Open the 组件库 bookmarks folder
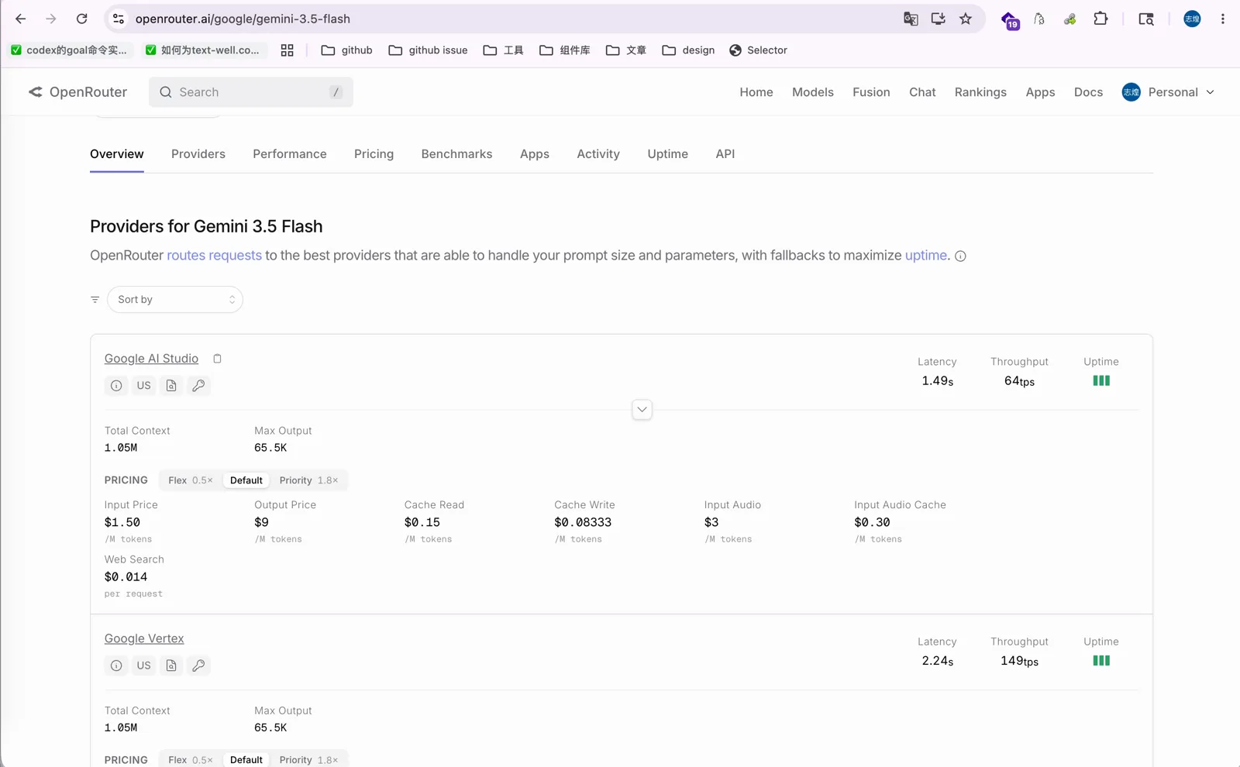Screen dimensions: 1240x767 tap(564, 50)
